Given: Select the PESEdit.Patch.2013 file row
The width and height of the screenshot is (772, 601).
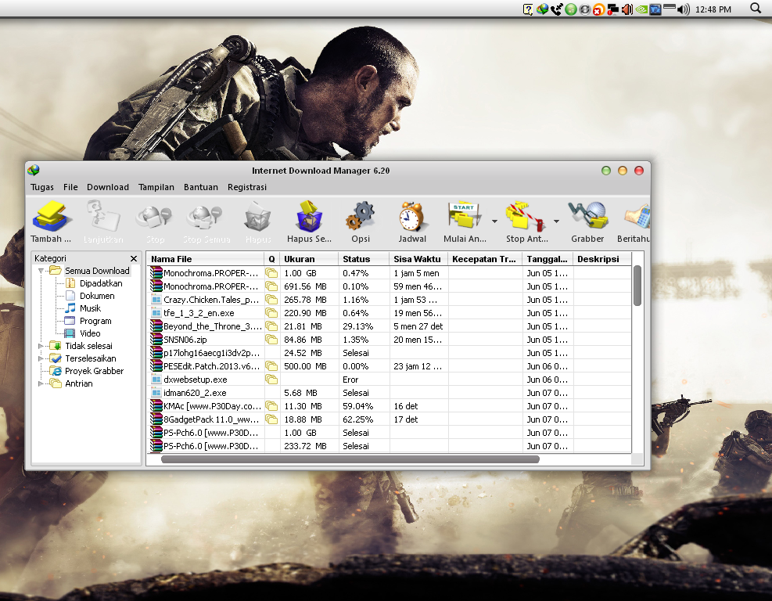Looking at the screenshot, I should [x=389, y=366].
